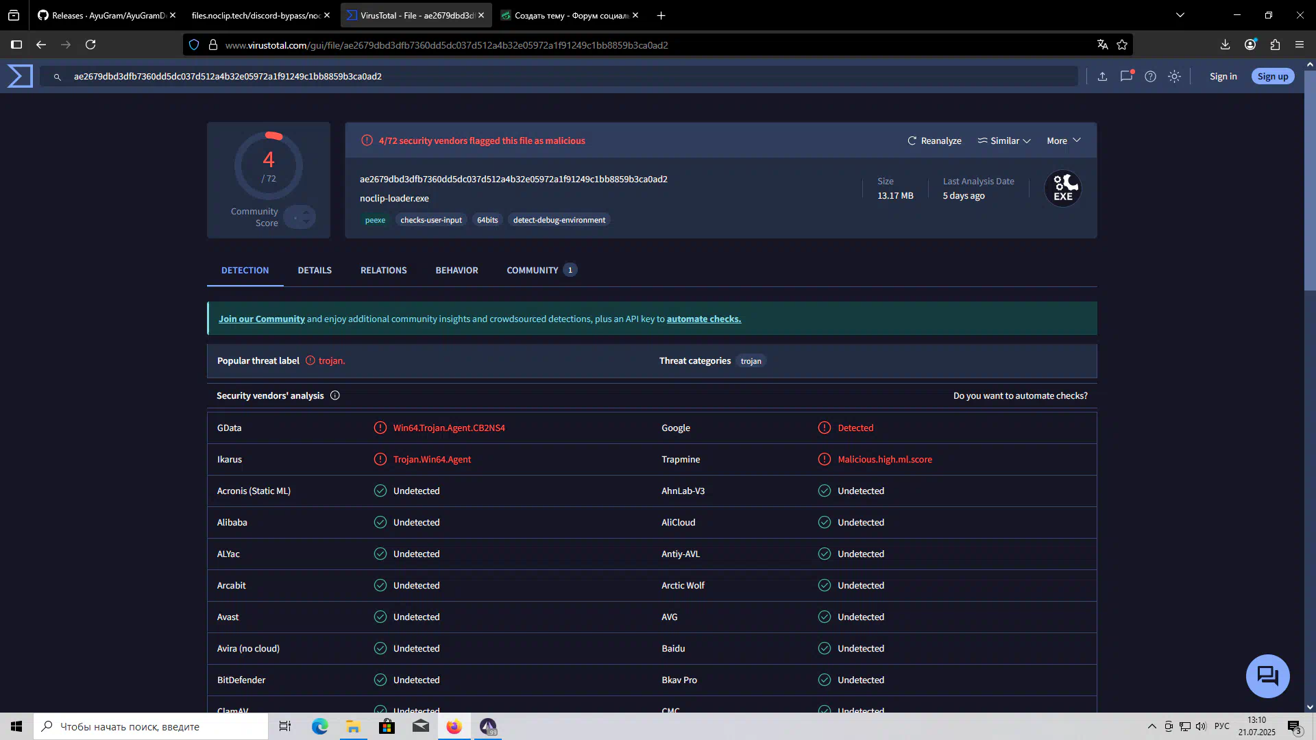
Task: Open the browser hamburger menu
Action: pos(1300,45)
